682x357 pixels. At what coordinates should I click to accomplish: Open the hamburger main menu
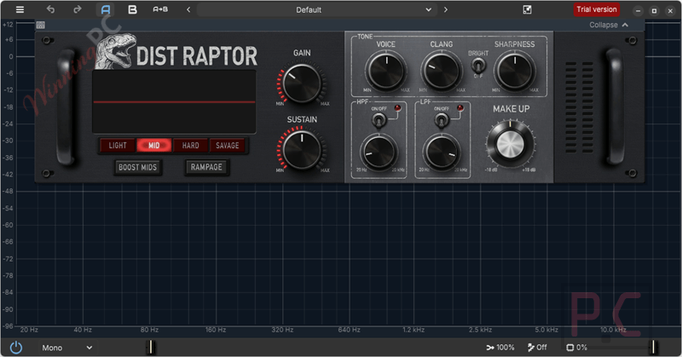pos(20,9)
